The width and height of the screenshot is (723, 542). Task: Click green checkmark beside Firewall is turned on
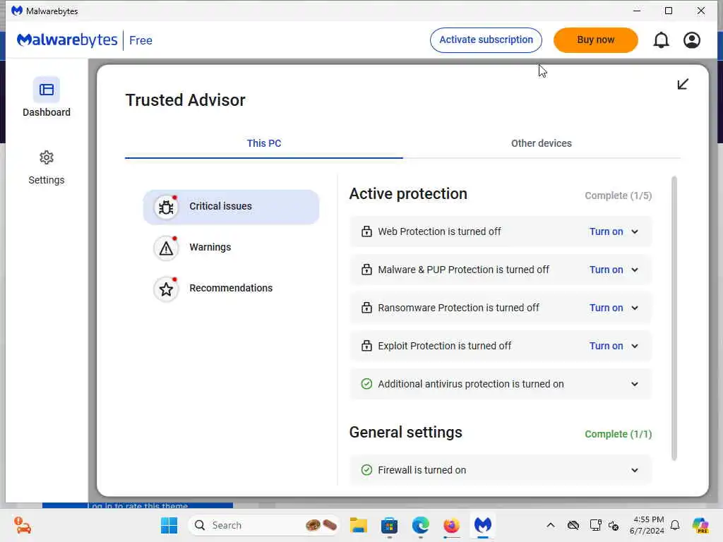[366, 469]
